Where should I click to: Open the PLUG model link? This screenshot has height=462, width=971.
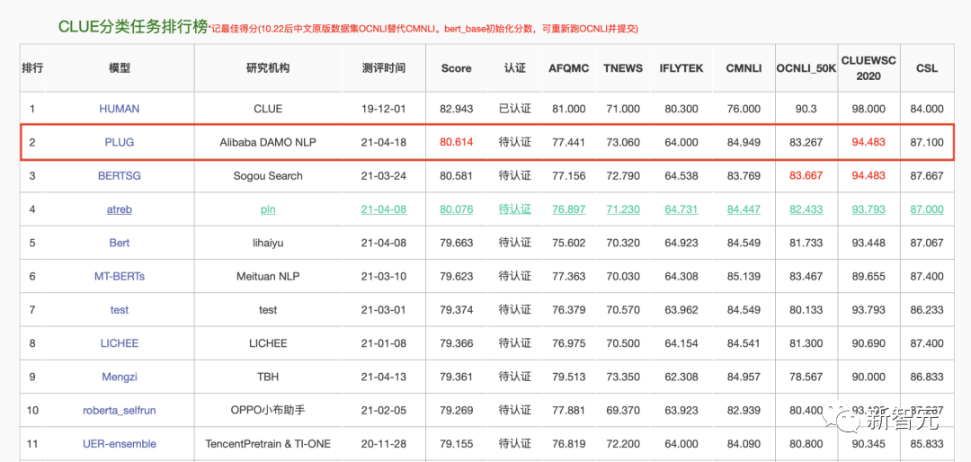(x=119, y=142)
